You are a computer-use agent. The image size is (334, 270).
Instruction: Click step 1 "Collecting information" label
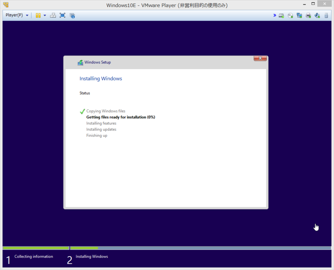[x=34, y=257]
